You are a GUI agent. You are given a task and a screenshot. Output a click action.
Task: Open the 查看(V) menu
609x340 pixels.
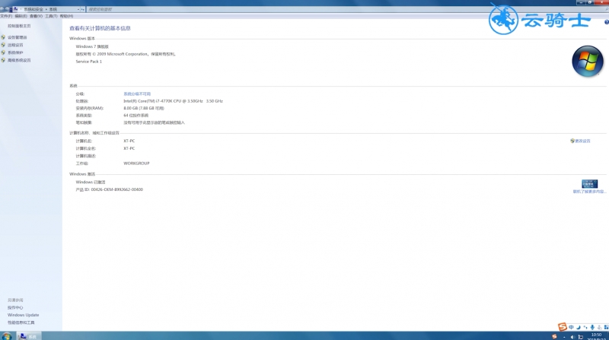[x=36, y=16]
